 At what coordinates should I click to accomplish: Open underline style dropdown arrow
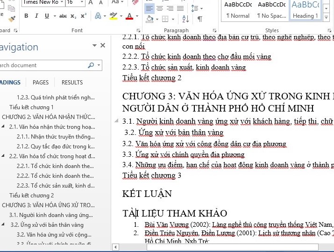(55, 16)
